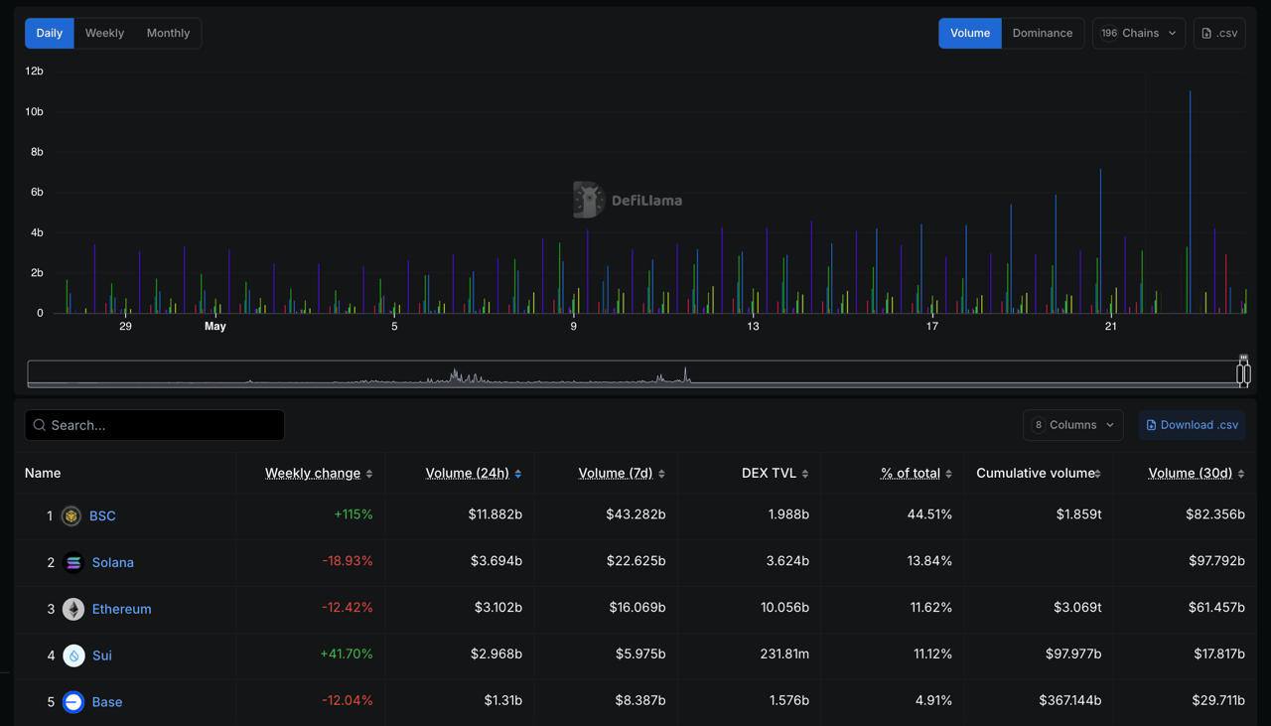Click sort arrows beside Volume (7d)
The width and height of the screenshot is (1271, 726).
[x=662, y=474]
